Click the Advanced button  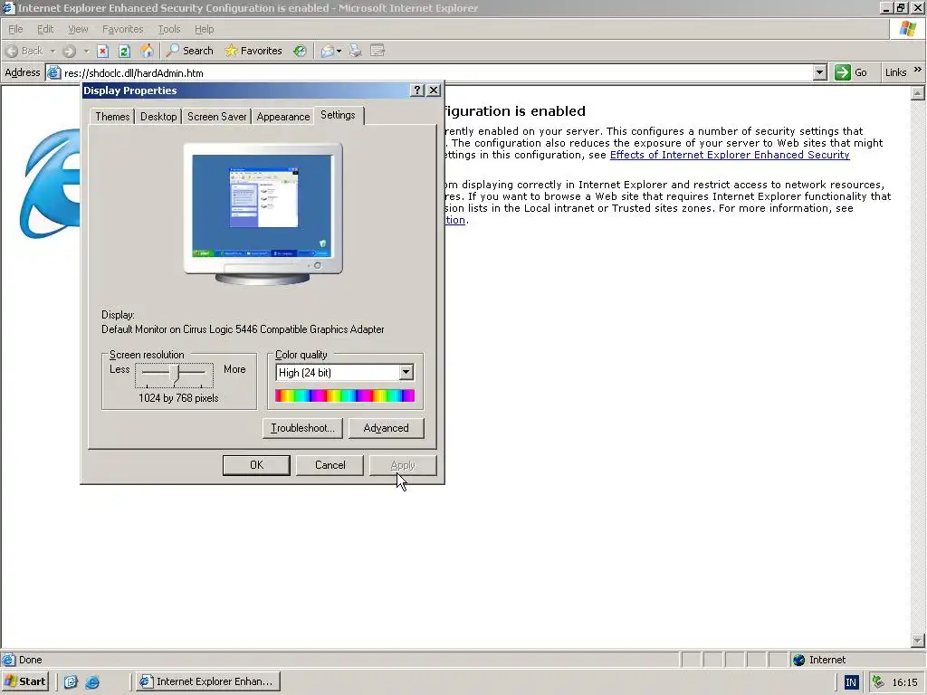tap(386, 428)
